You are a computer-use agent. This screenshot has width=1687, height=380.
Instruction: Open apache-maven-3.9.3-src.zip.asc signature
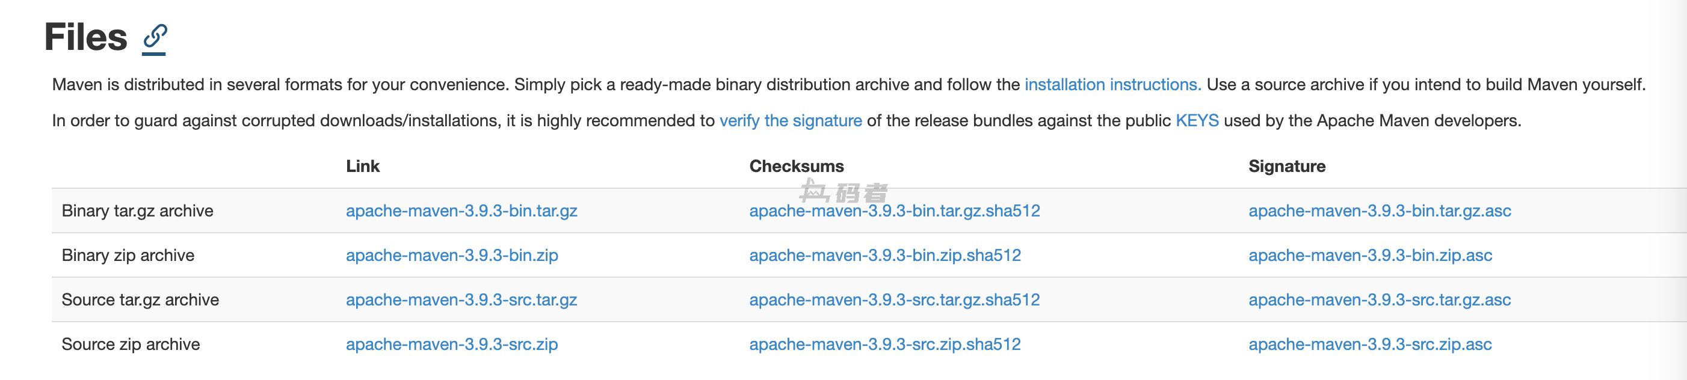[1370, 344]
